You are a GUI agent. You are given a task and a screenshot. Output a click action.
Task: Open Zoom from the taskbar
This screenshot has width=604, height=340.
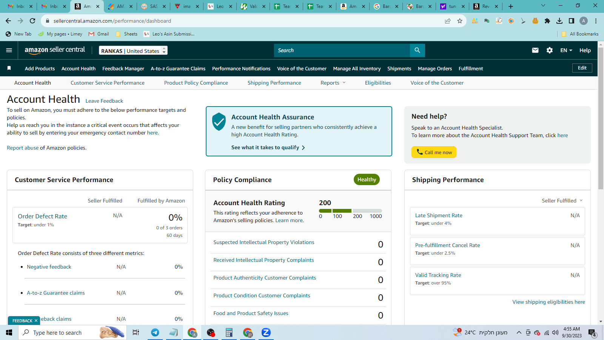coord(266,332)
